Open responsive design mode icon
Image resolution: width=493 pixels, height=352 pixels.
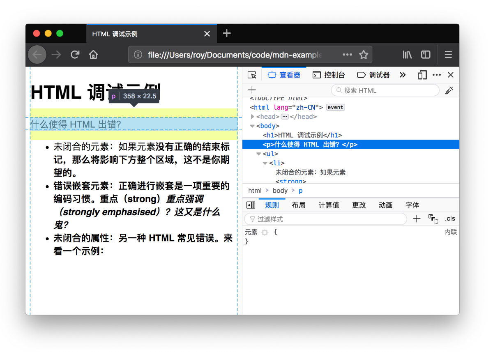(x=422, y=75)
